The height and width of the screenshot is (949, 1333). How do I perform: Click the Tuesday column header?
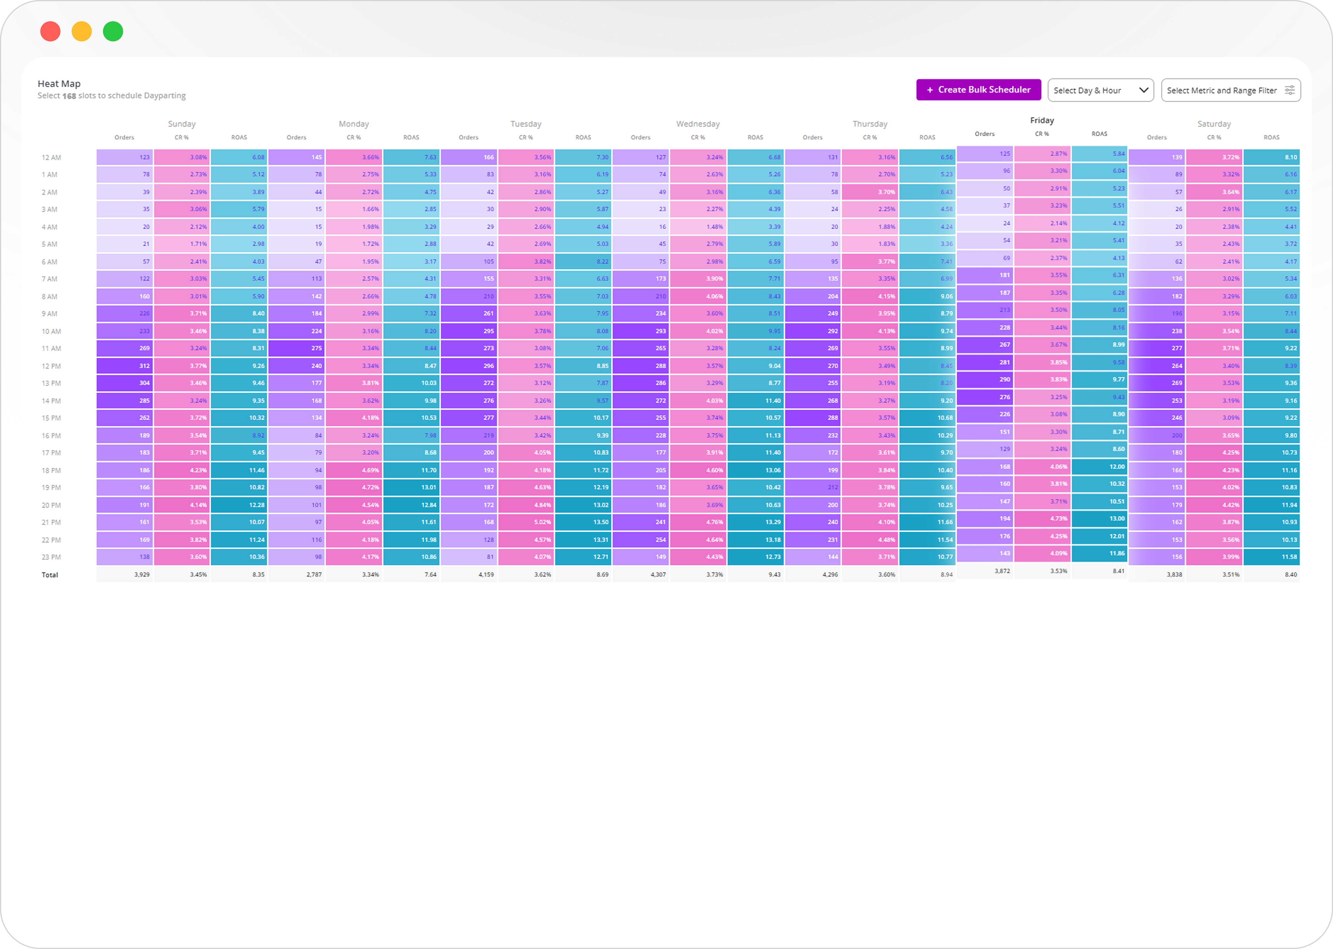coord(525,123)
